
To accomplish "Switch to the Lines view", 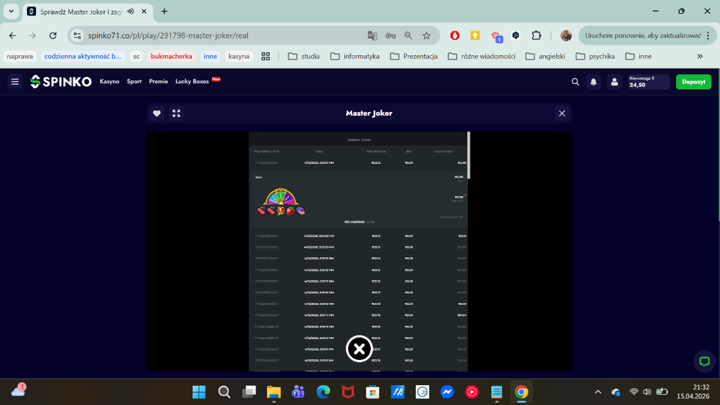I will (370, 221).
